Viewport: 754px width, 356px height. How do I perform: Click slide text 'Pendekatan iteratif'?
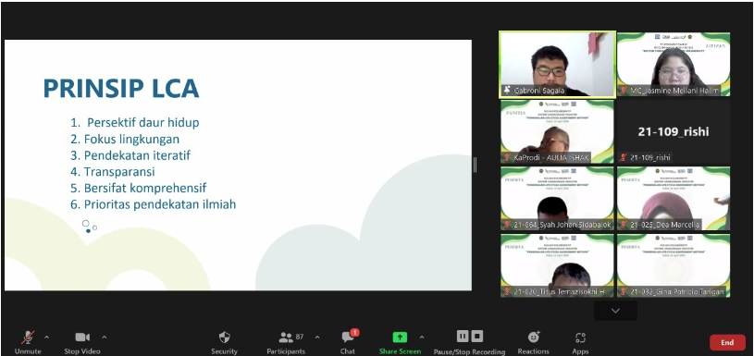coord(138,155)
